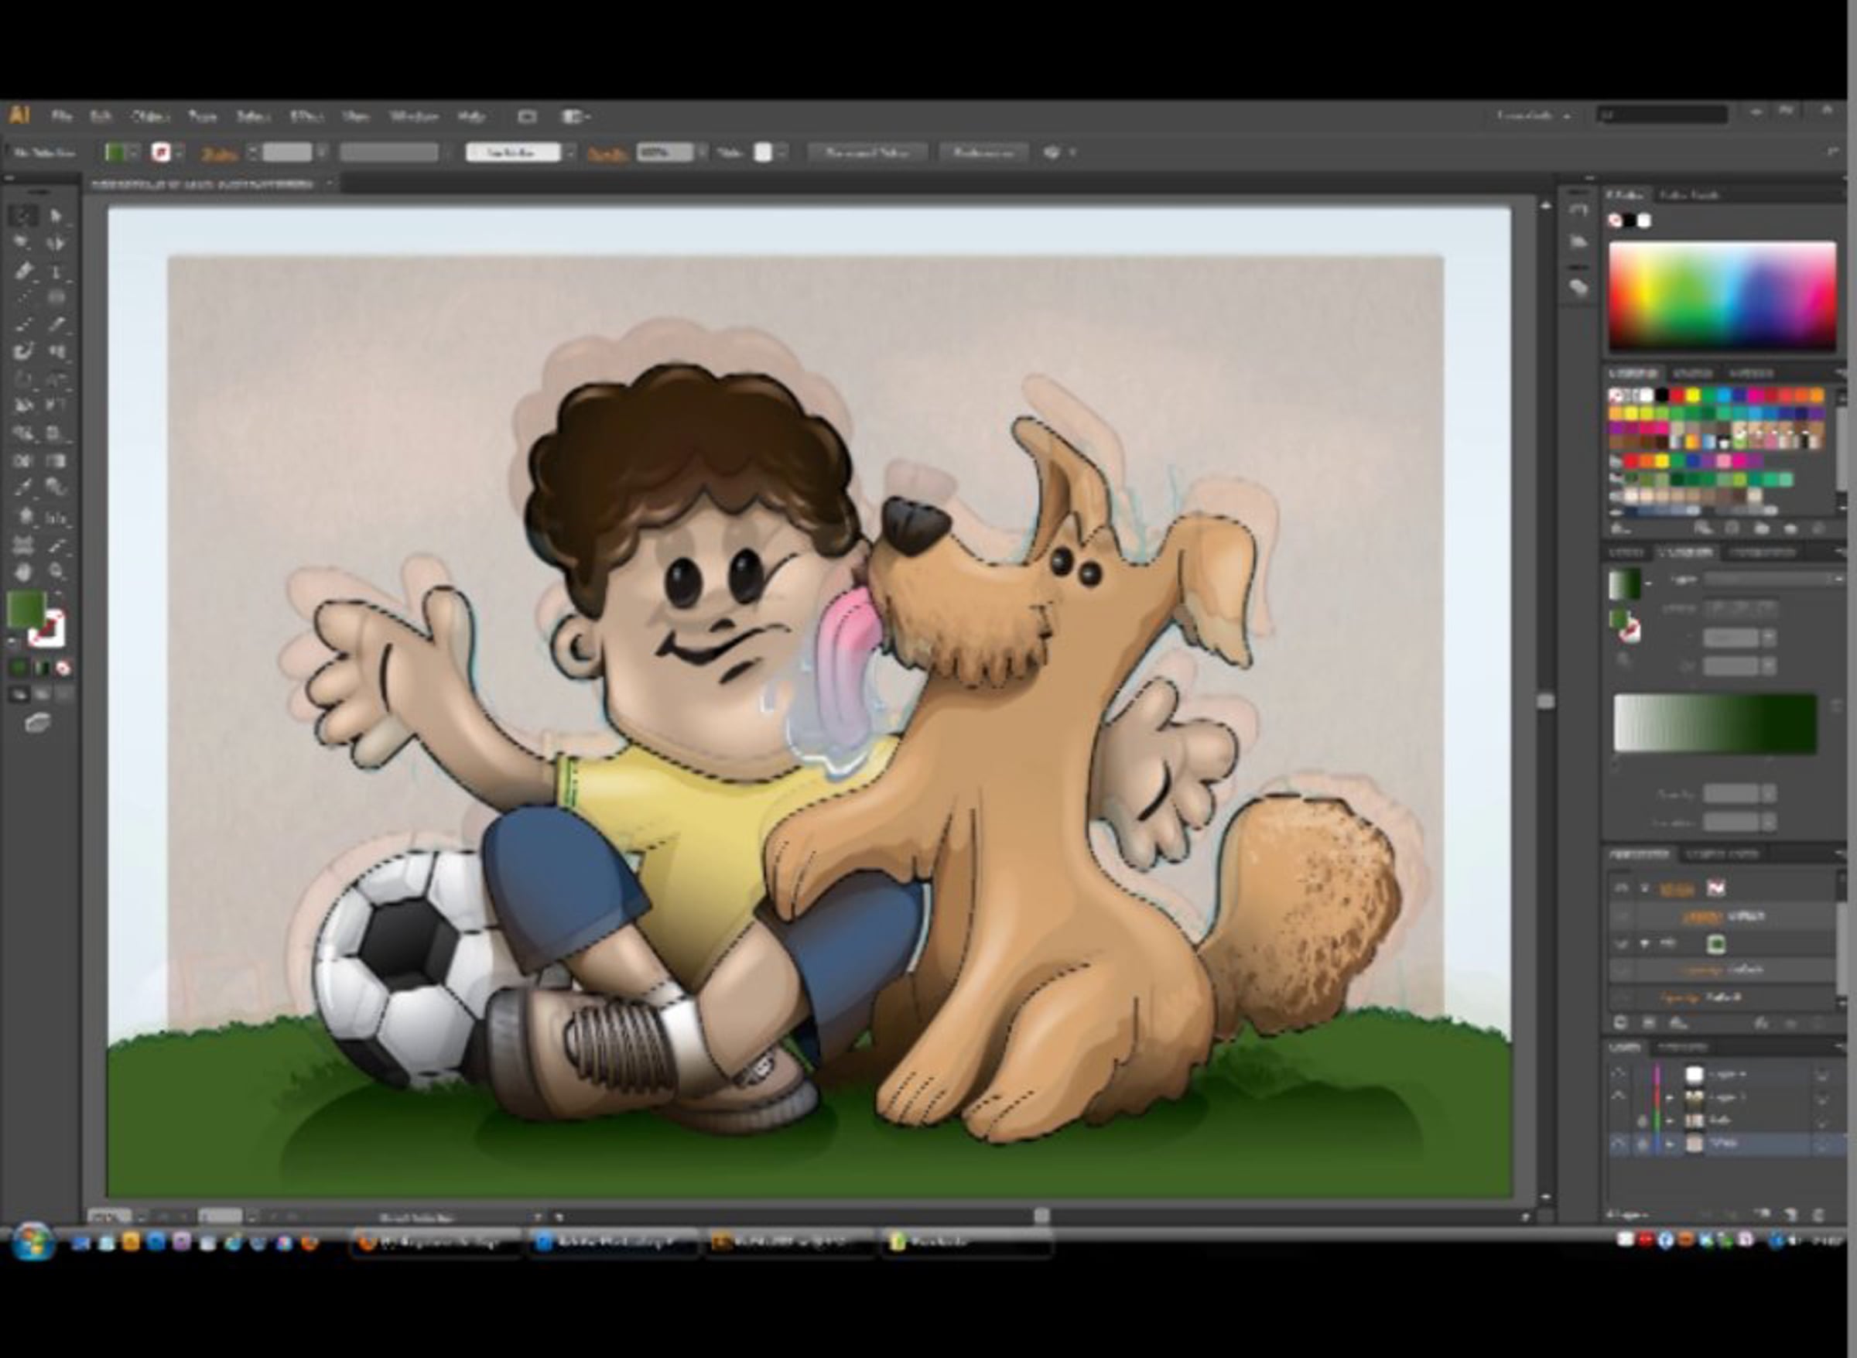
Task: Select the Direct Selection tool
Action: click(56, 216)
